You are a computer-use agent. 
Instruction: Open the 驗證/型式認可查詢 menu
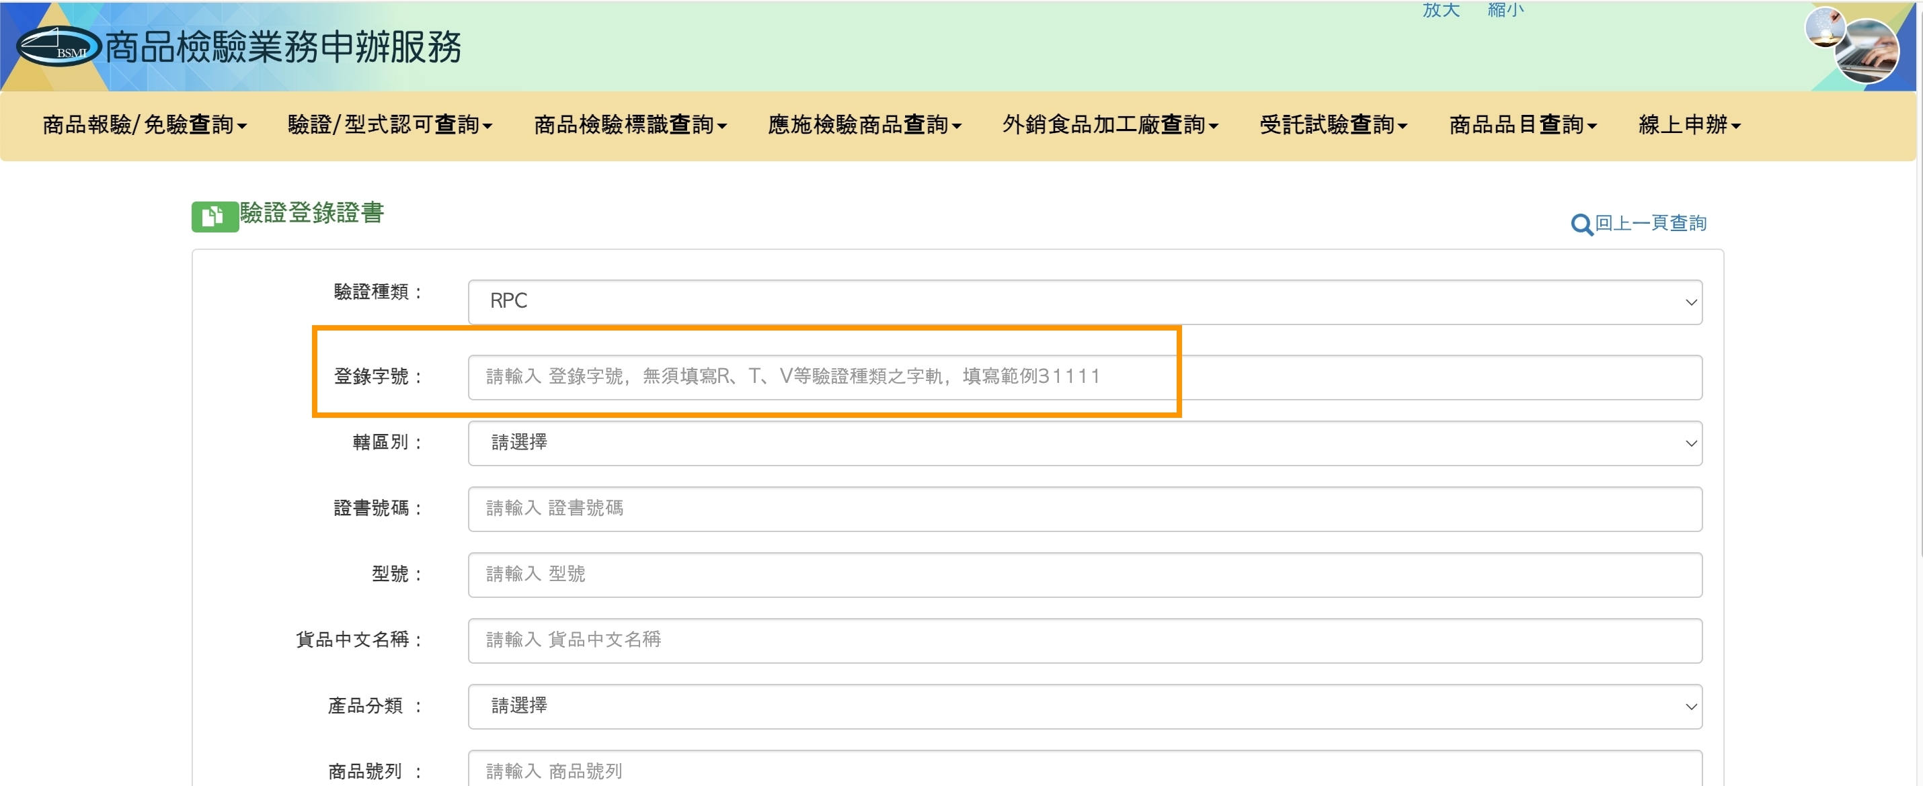point(391,124)
